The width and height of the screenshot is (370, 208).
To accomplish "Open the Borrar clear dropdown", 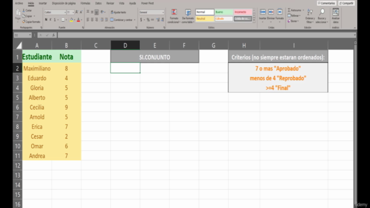I will click(293, 21).
